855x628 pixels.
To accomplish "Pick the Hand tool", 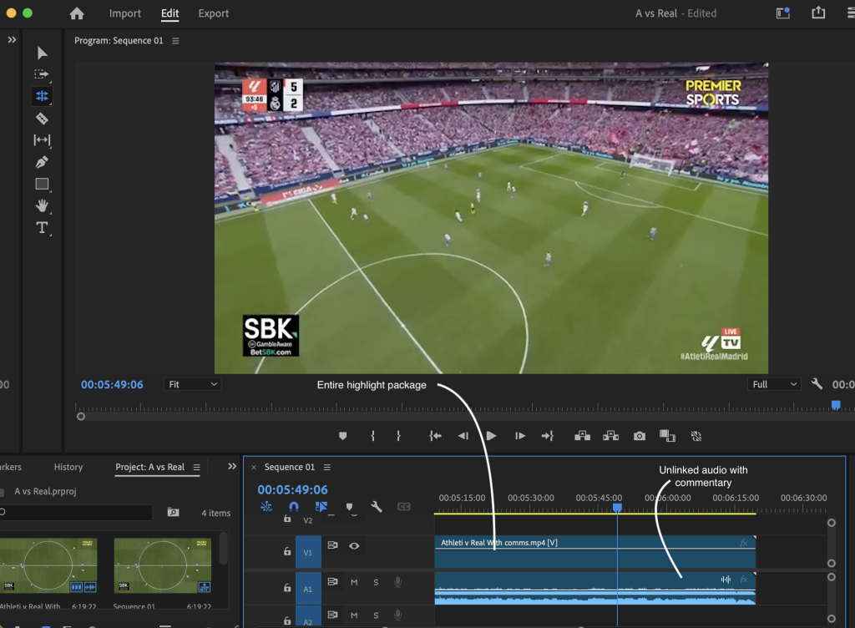I will (42, 205).
